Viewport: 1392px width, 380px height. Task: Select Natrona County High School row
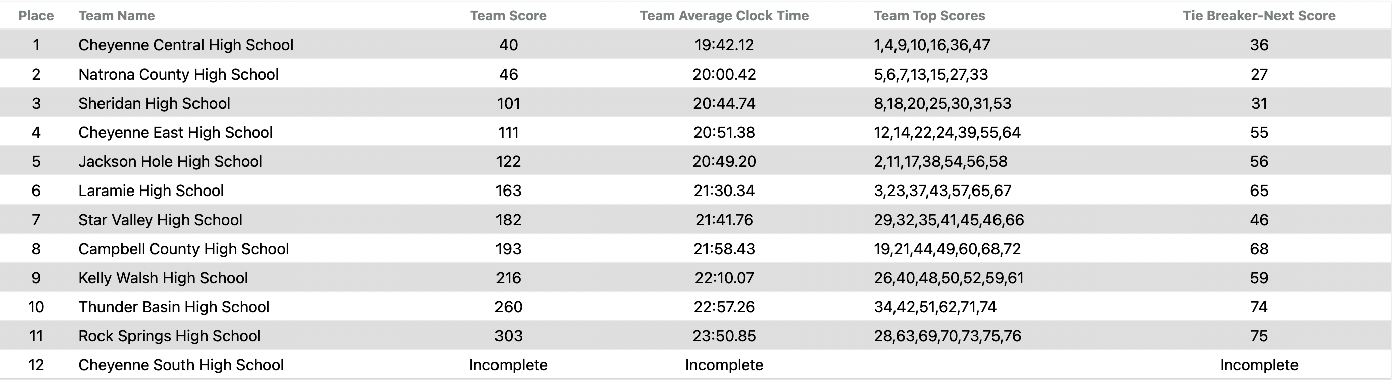click(x=178, y=74)
